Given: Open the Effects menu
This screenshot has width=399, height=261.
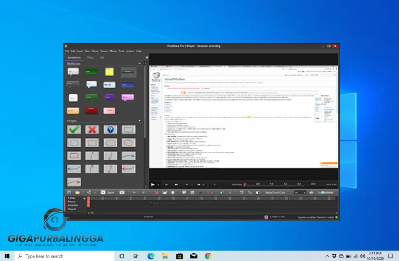Looking at the screenshot, I should tap(113, 51).
